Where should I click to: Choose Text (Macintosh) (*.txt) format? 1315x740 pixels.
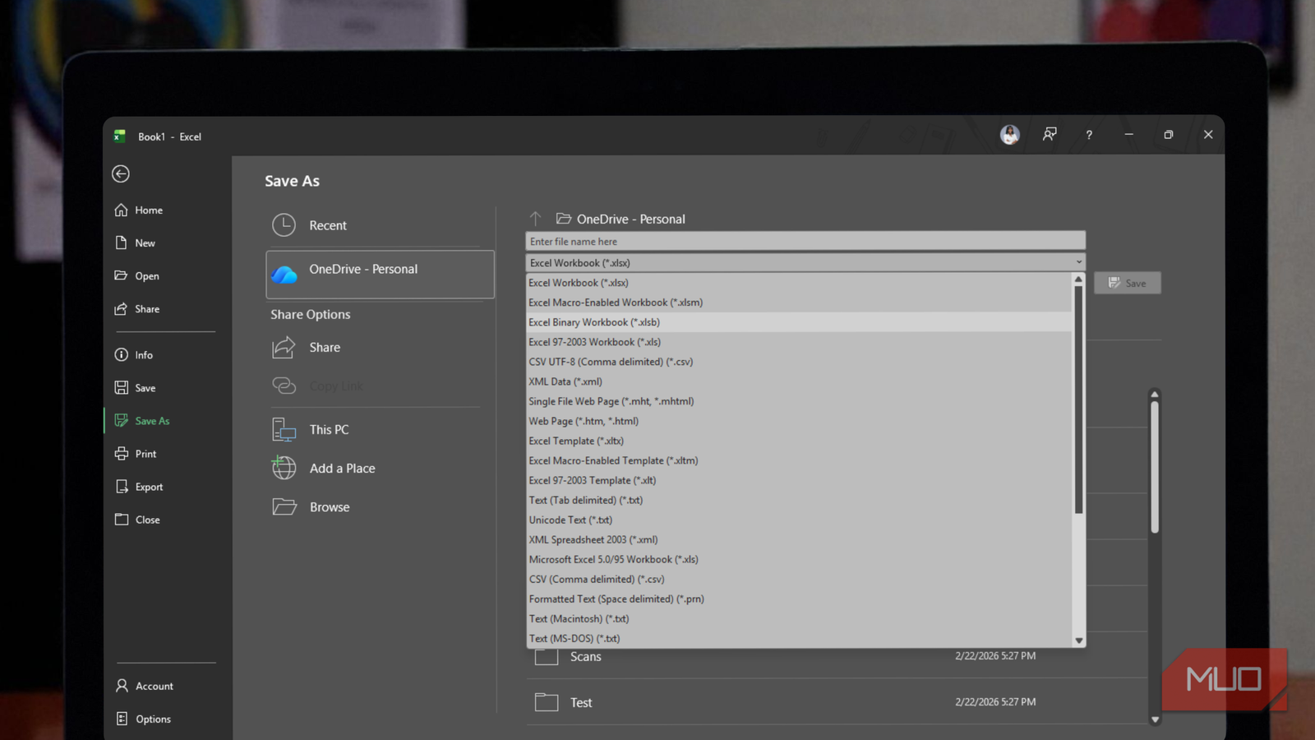tap(799, 618)
